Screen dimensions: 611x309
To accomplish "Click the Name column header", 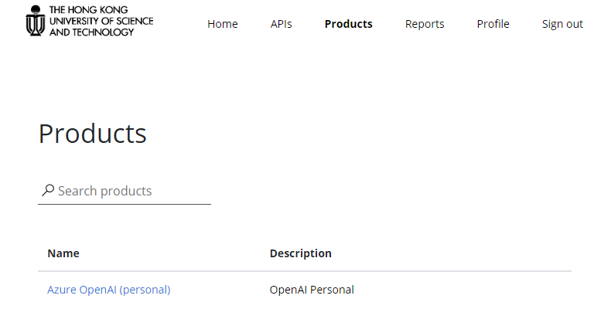I will coord(63,253).
